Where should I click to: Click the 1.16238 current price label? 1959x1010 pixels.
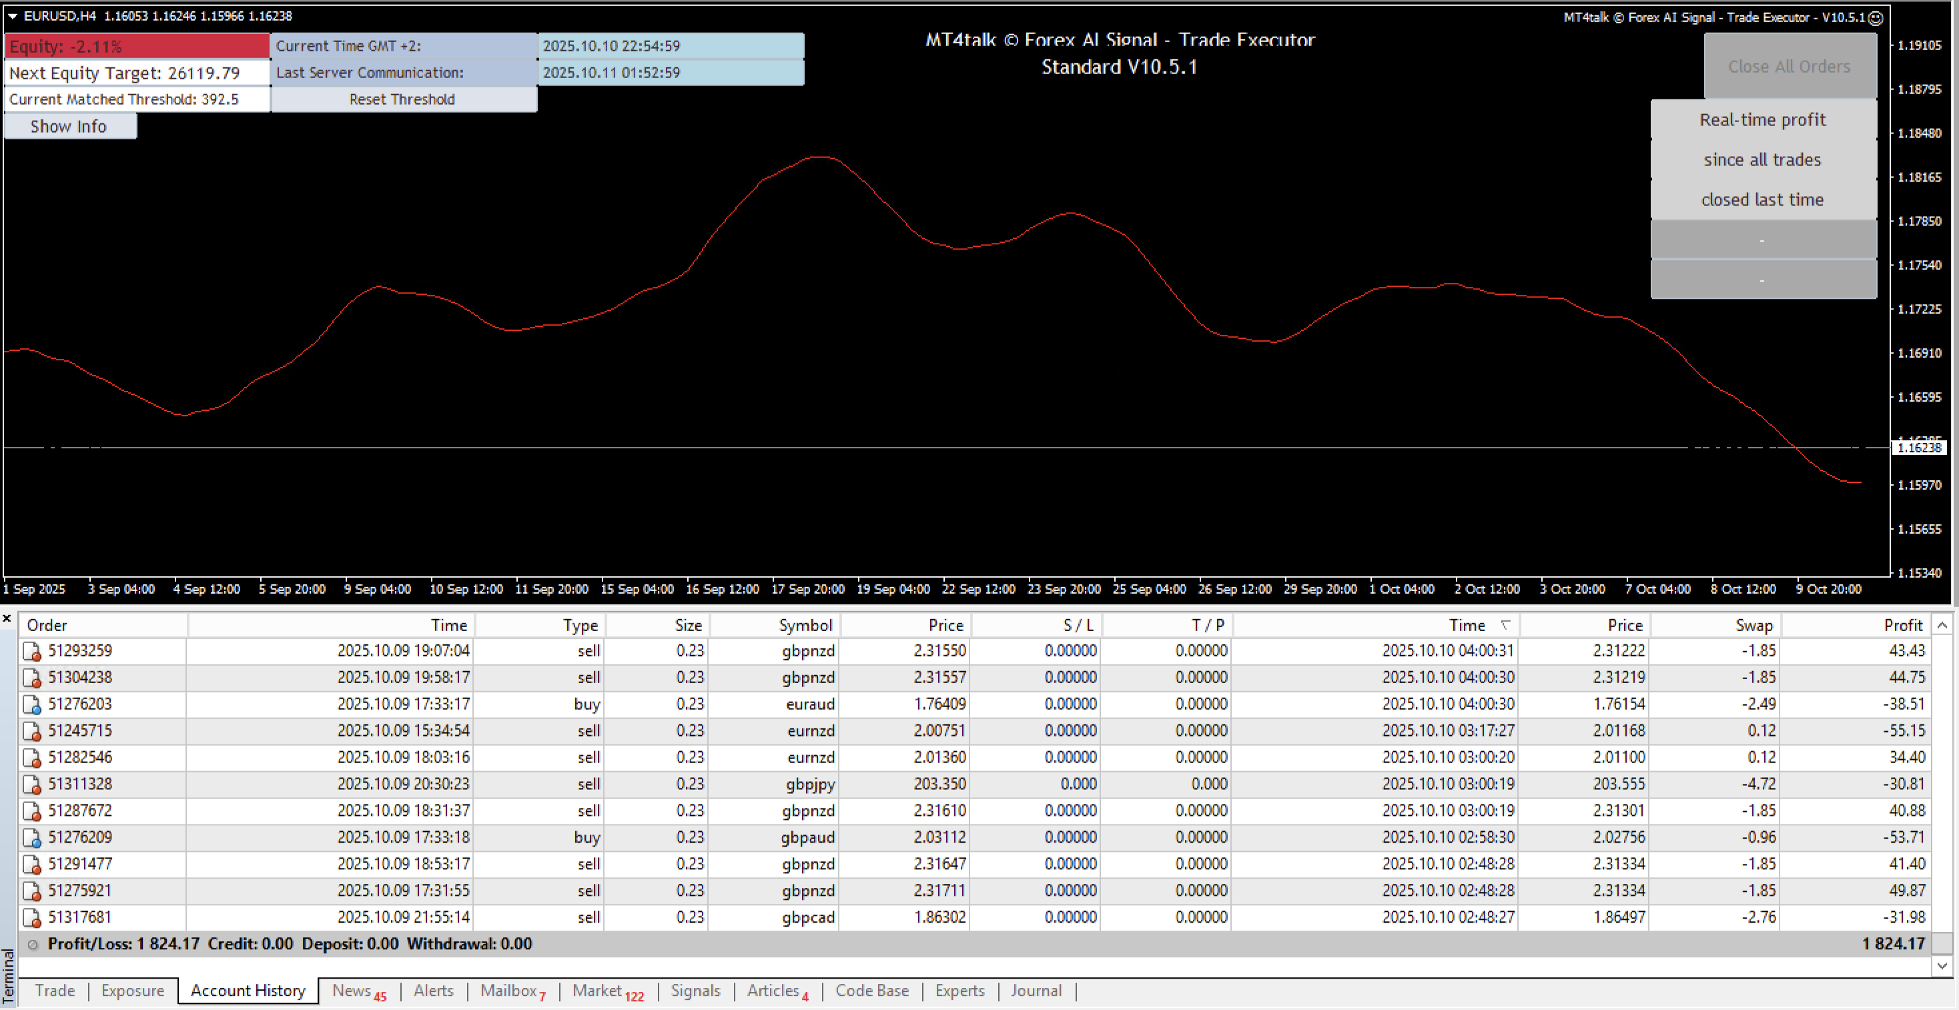pyautogui.click(x=1920, y=448)
